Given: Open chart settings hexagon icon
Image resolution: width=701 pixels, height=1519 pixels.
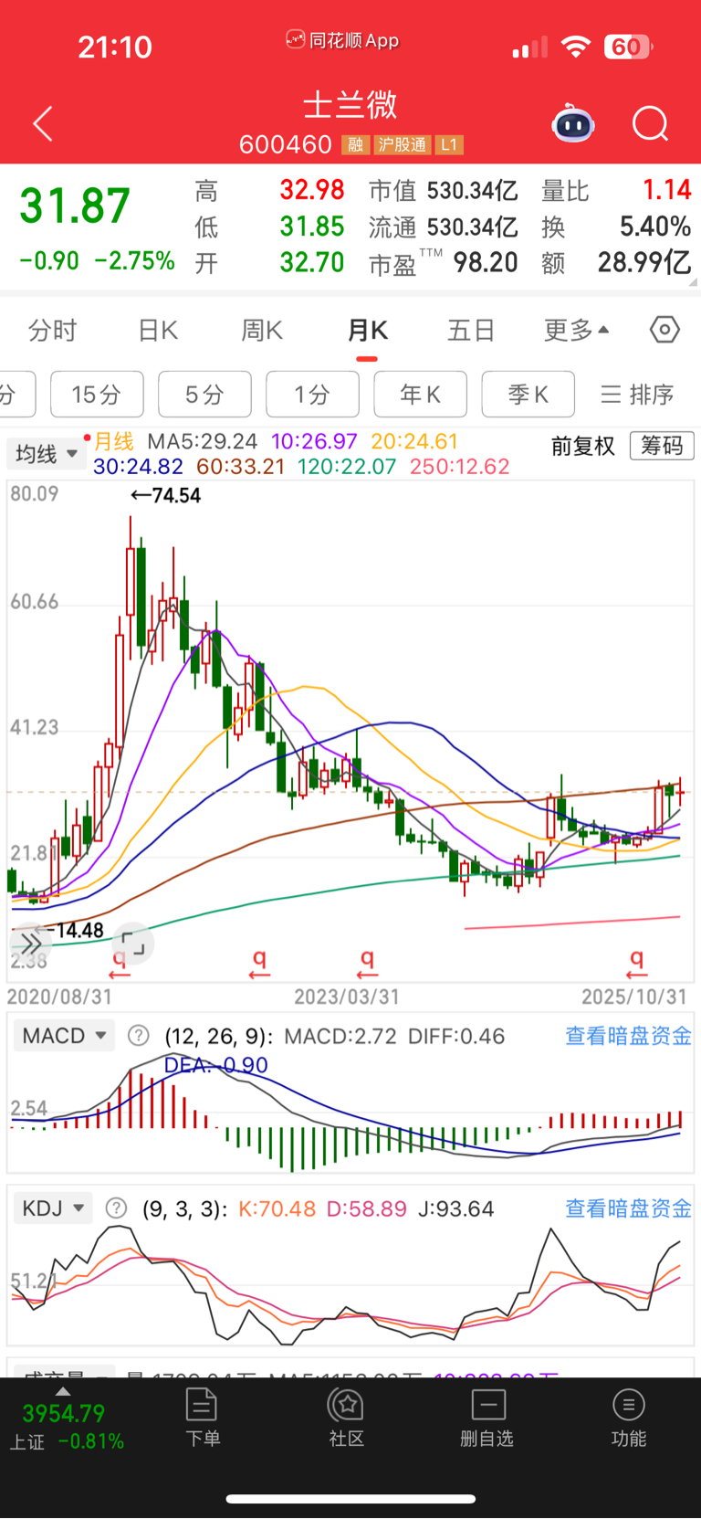Looking at the screenshot, I should [x=664, y=330].
